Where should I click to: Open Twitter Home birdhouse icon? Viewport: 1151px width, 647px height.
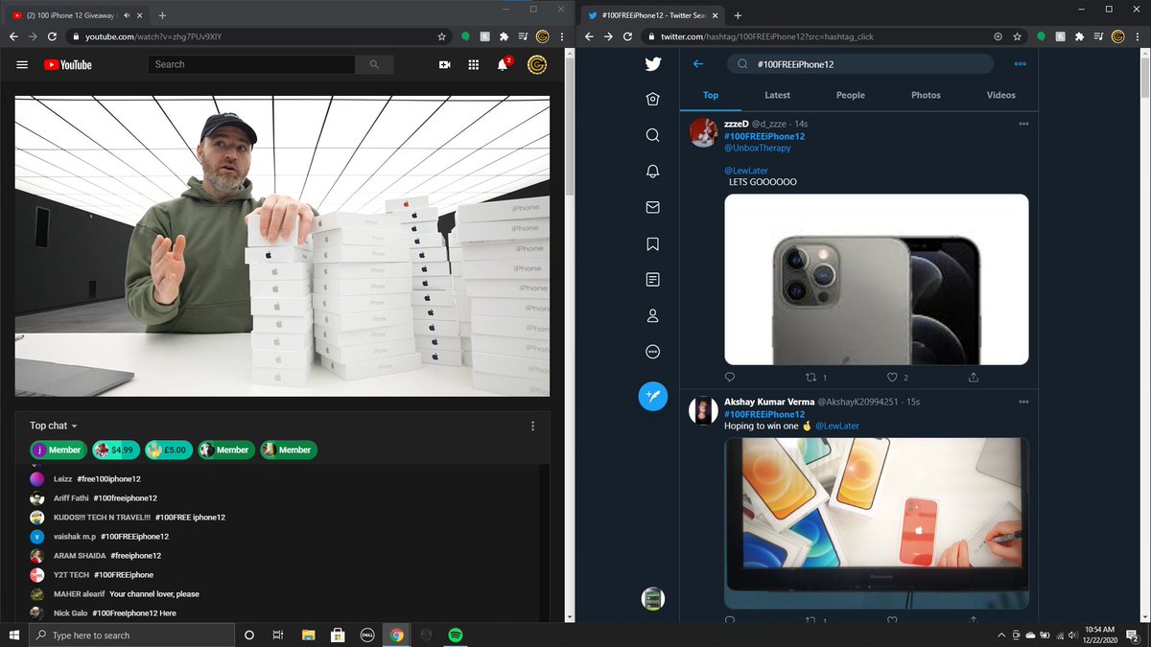click(x=652, y=100)
